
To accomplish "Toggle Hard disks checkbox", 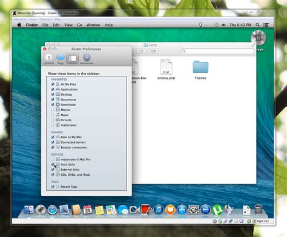I will tap(53, 164).
